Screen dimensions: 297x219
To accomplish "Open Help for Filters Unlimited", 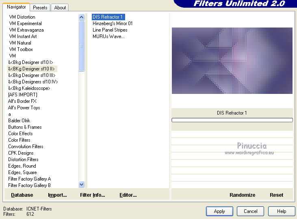I will click(x=282, y=211).
